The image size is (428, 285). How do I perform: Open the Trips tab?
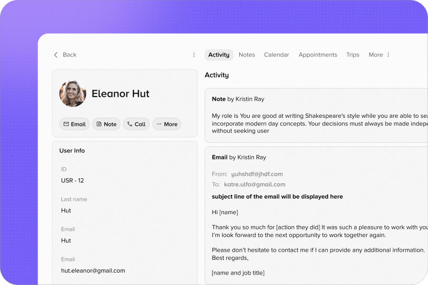pos(352,55)
